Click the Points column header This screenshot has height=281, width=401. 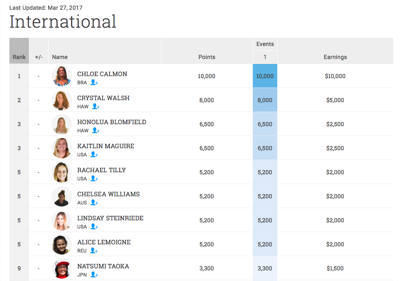tap(207, 57)
